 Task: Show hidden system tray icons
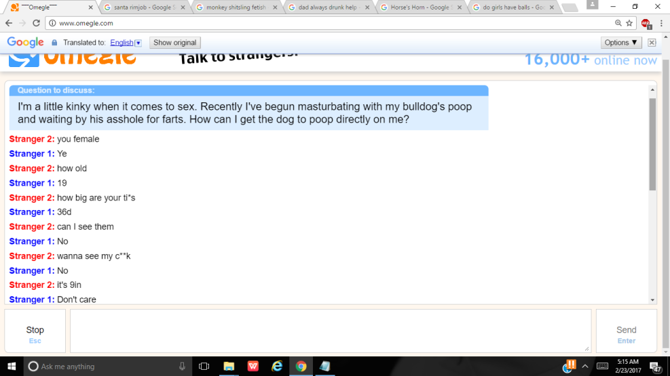(585, 367)
